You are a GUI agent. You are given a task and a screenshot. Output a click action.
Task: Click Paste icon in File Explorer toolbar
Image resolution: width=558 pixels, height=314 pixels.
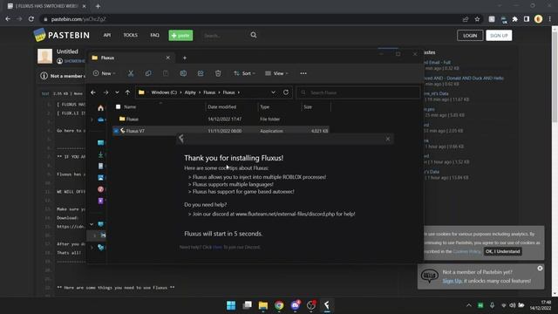pos(166,73)
